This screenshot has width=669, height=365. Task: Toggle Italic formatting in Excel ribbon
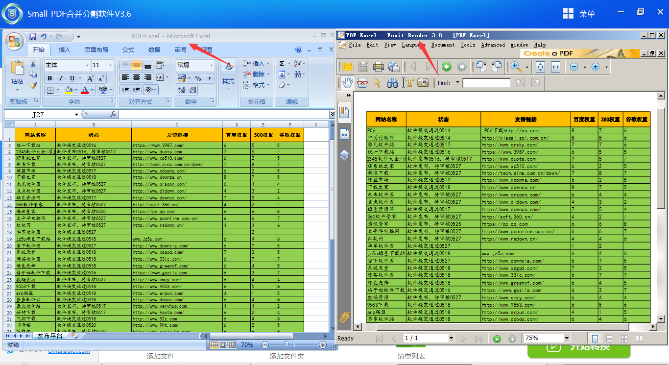click(61, 78)
